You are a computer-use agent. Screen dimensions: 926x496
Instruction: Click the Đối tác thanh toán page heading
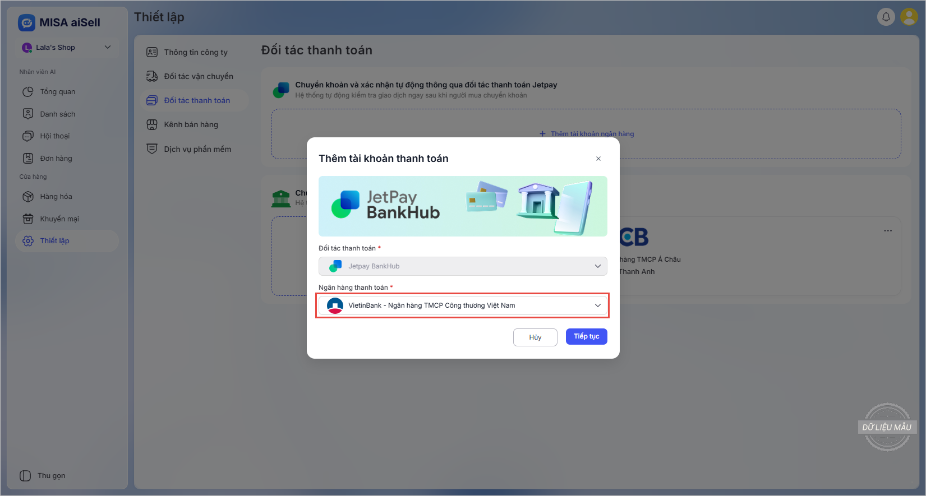click(317, 50)
